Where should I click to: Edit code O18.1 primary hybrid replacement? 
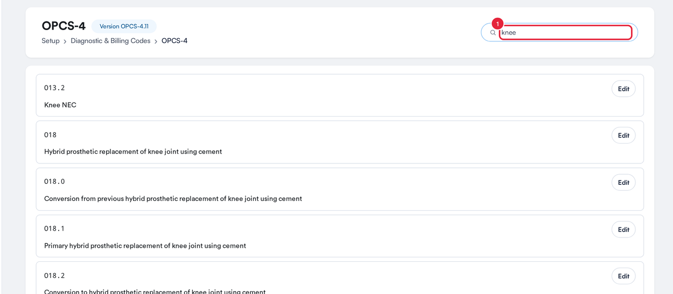pos(623,230)
